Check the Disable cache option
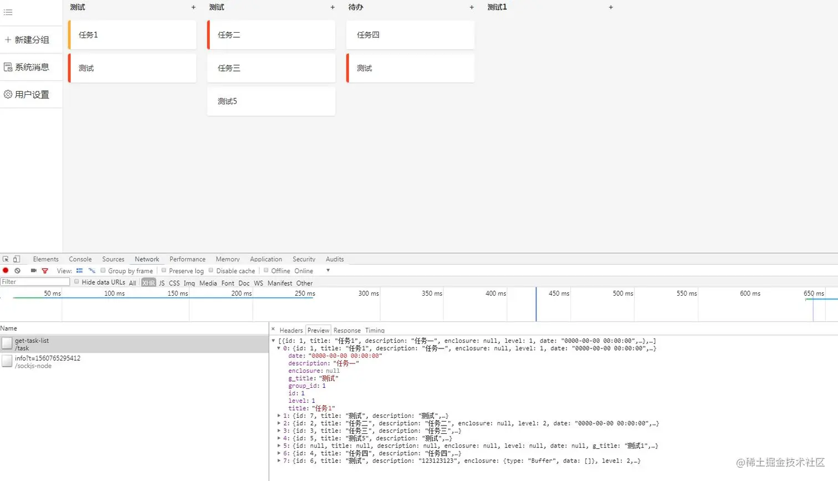 click(x=211, y=271)
